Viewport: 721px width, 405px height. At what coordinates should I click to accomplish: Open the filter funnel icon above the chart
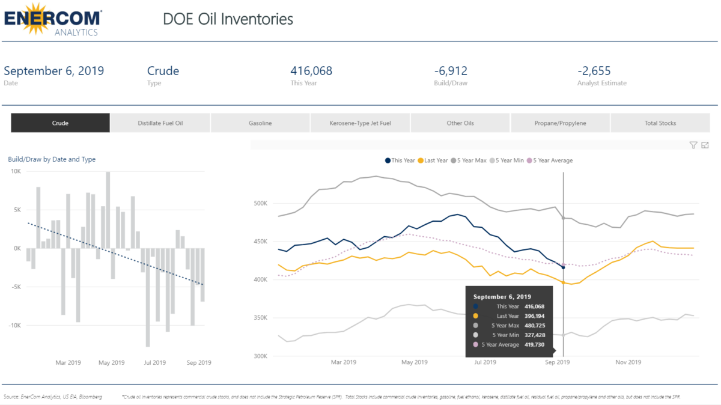coord(693,145)
